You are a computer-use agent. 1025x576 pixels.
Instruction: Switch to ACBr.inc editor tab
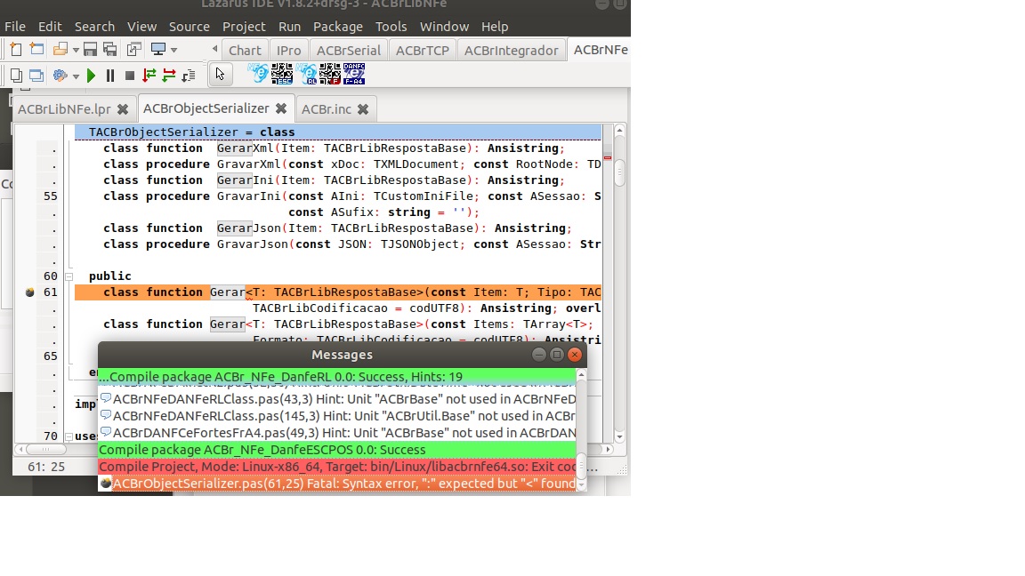327,109
